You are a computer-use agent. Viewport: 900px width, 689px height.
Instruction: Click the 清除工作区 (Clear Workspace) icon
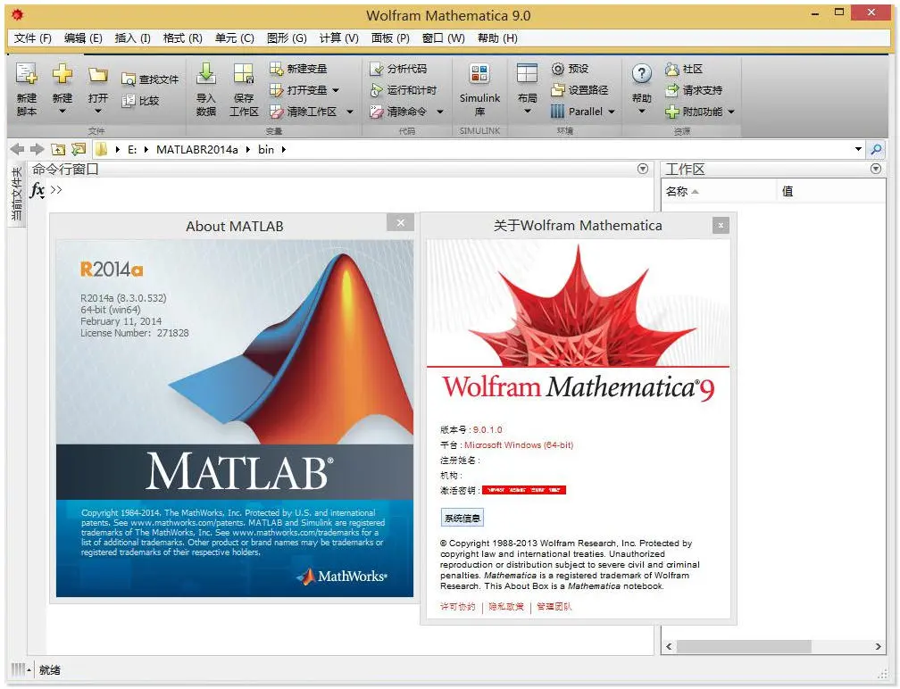[276, 112]
